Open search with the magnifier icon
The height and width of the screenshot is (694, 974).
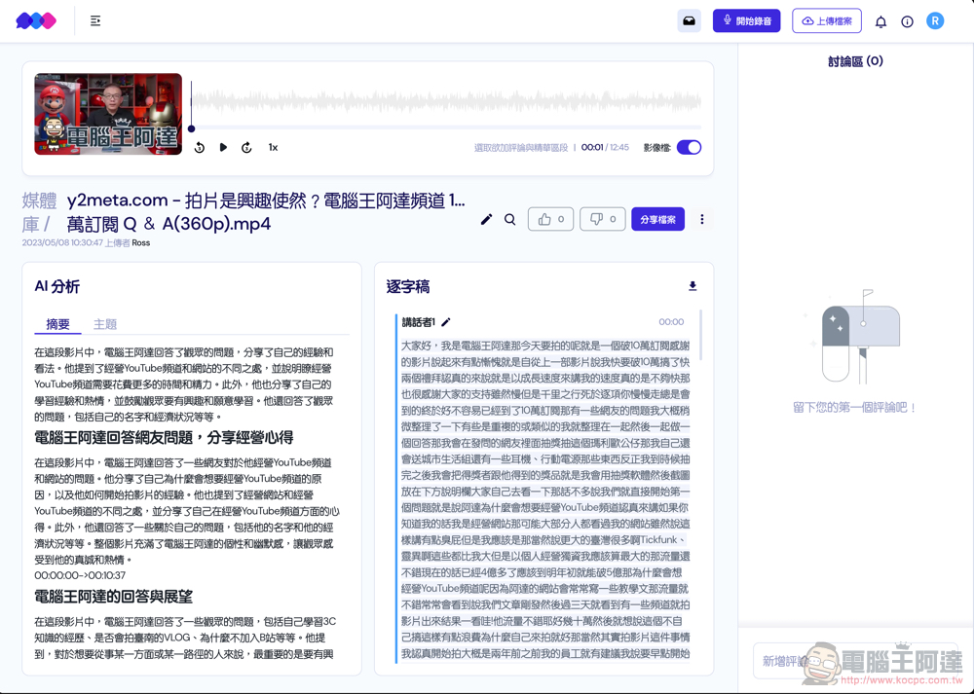coord(509,220)
